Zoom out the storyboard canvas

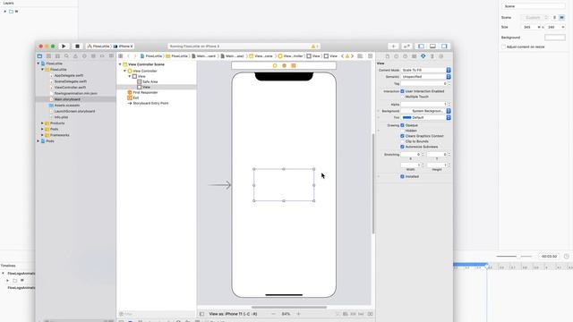pyautogui.click(x=273, y=314)
